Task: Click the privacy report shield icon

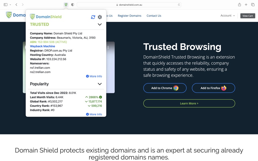Action: tap(73, 5)
